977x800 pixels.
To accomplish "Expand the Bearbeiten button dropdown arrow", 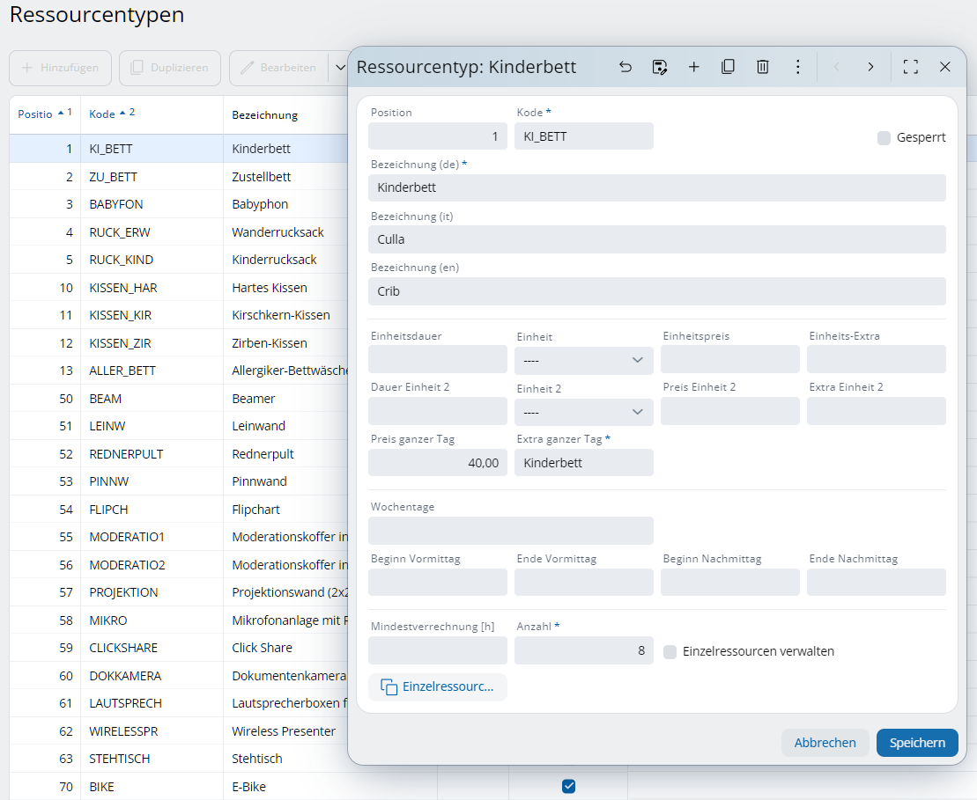I will coord(339,68).
